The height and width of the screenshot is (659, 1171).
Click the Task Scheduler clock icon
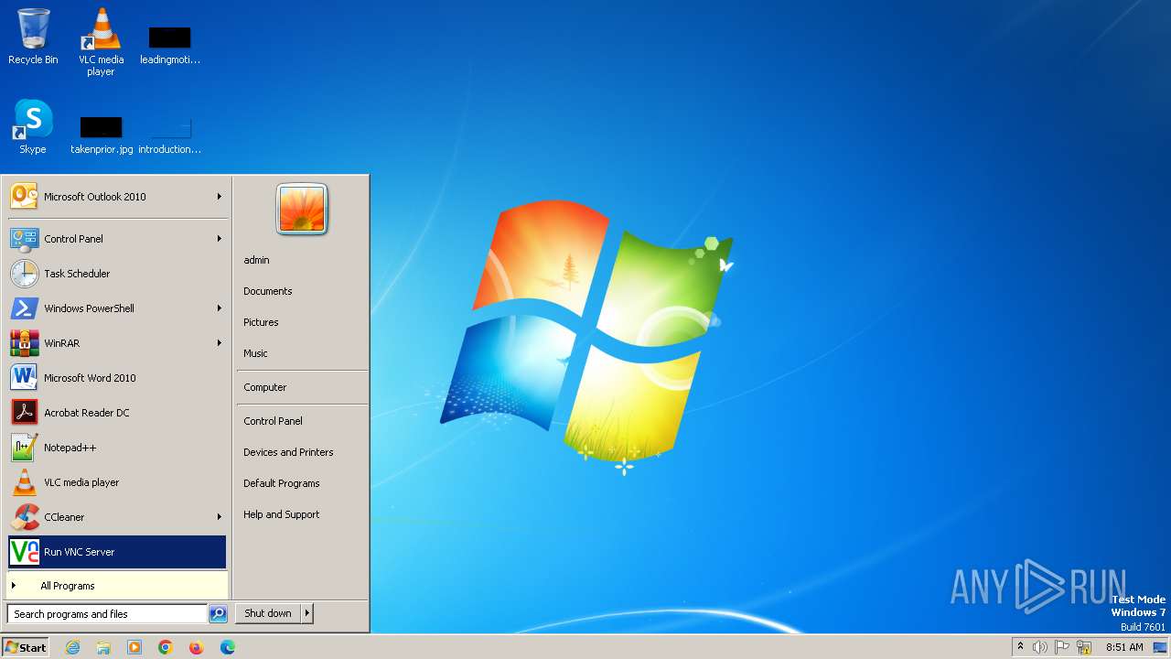pos(25,273)
